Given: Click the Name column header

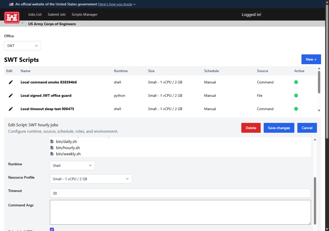Looking at the screenshot, I should tap(25, 71).
